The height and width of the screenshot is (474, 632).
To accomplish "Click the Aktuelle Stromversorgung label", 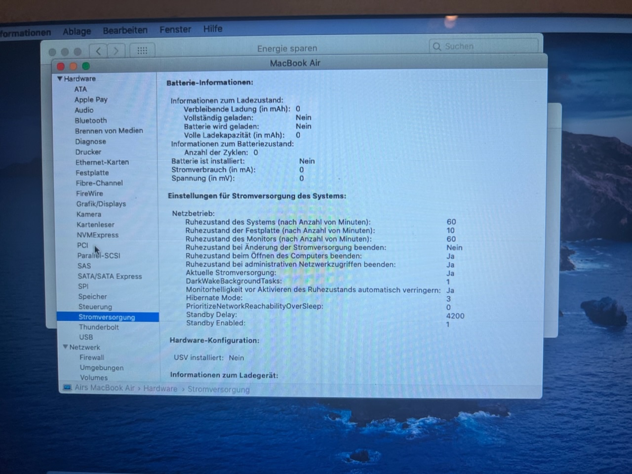I will pyautogui.click(x=231, y=273).
